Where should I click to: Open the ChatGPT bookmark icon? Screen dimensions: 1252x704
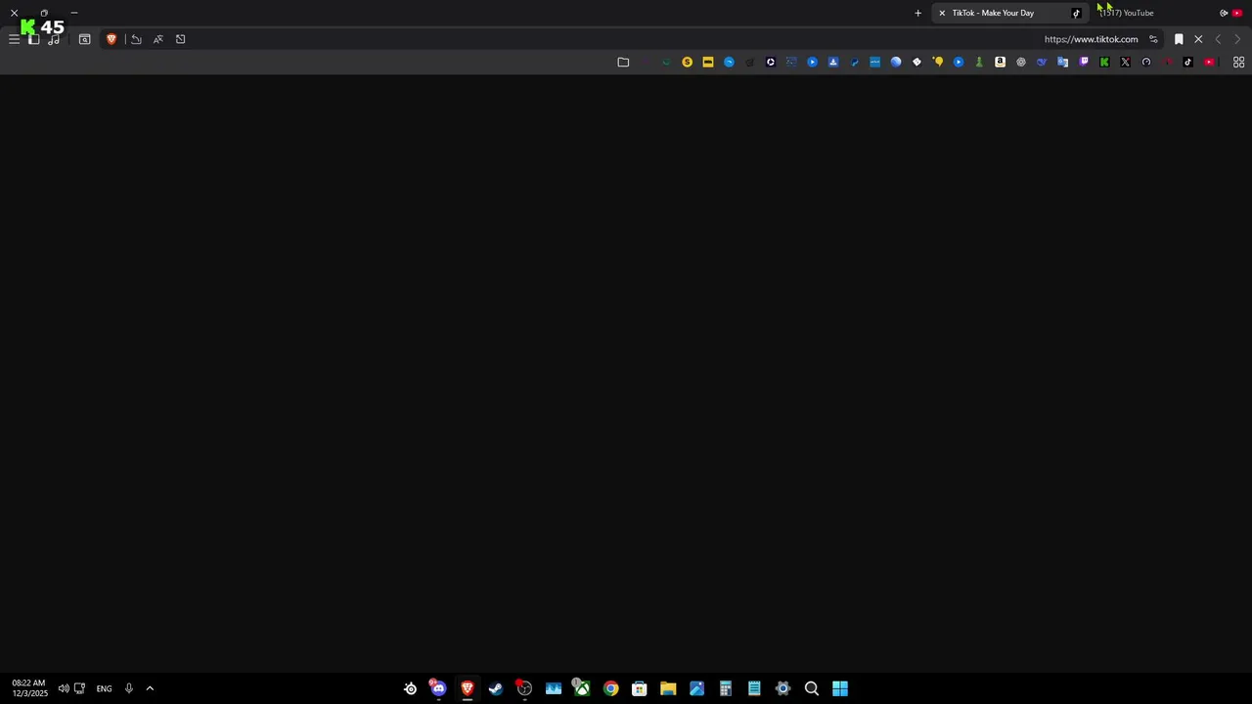coord(1021,62)
